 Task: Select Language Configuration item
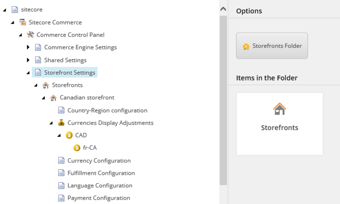(x=100, y=185)
